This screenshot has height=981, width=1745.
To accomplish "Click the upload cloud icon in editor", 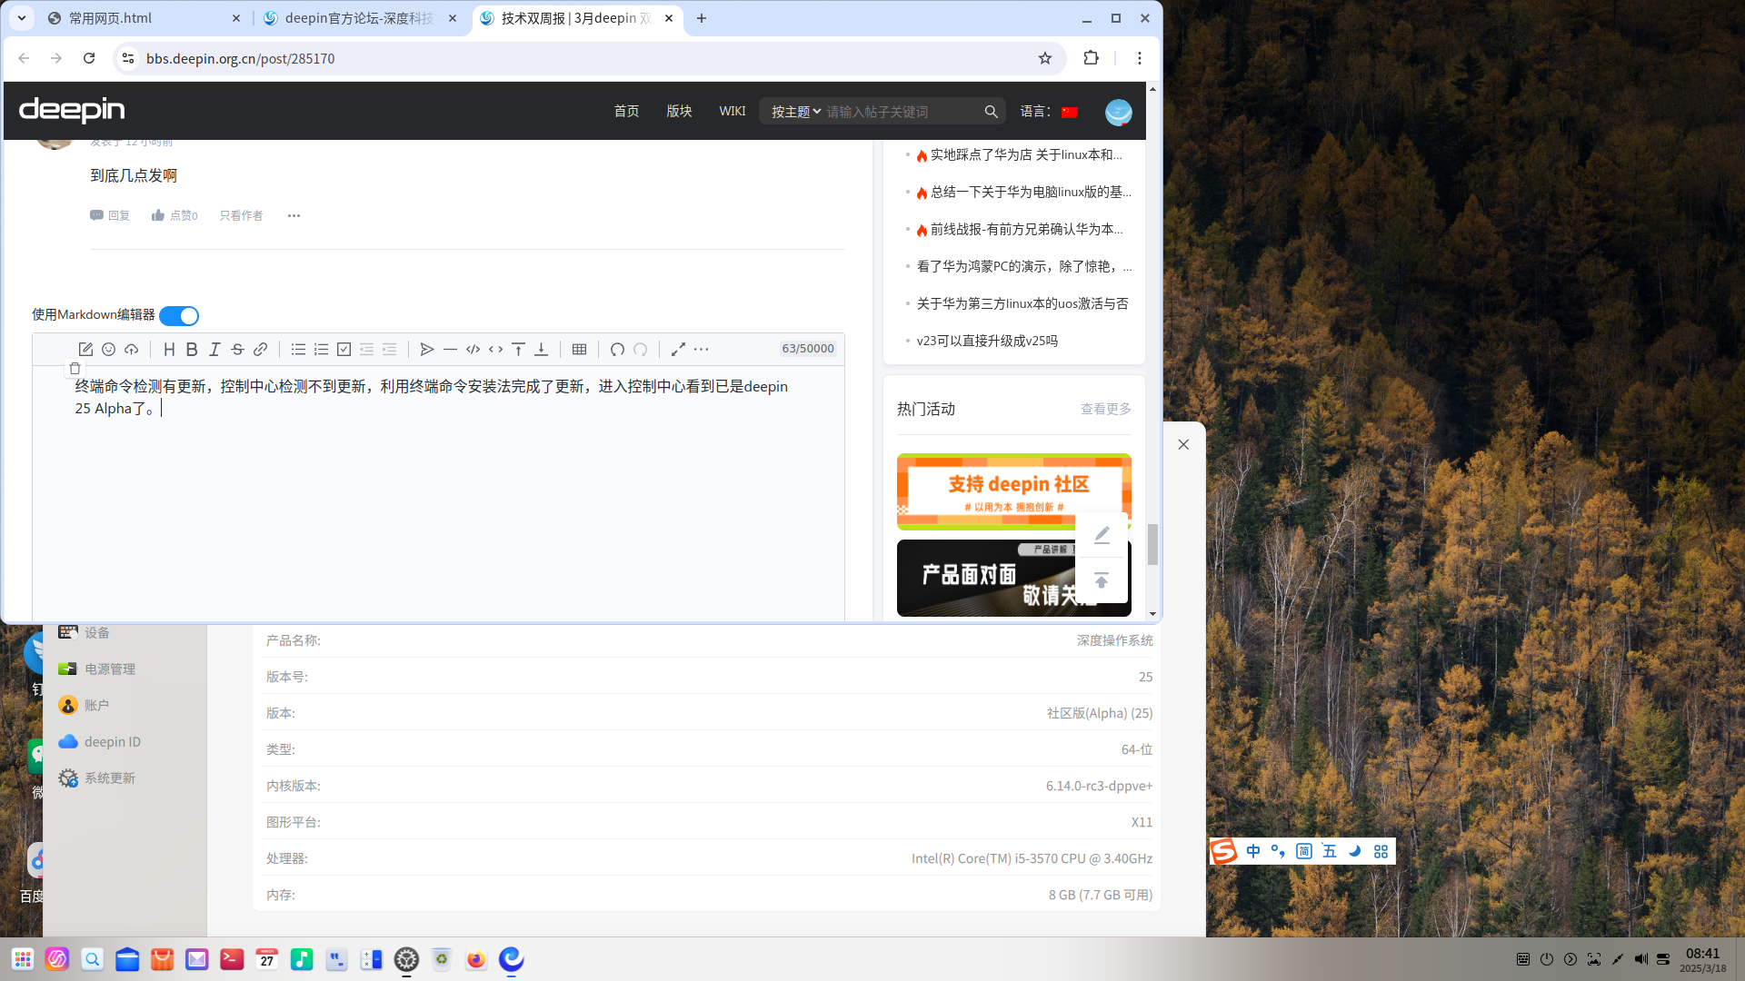I will pos(132,349).
